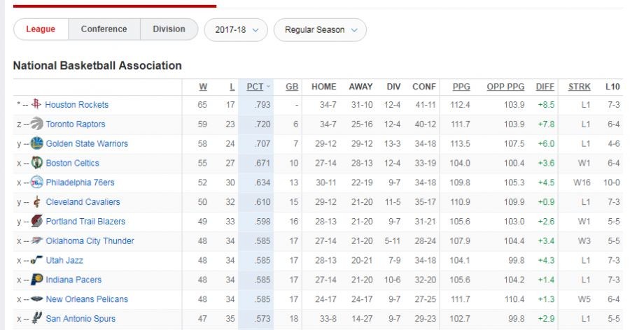
Task: Click the Portland Trail Blazers logo
Action: [x=38, y=222]
